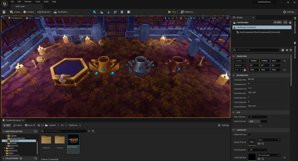298x161 pixels.
Task: Click the viewport layout maximize icon
Action: 228,18
